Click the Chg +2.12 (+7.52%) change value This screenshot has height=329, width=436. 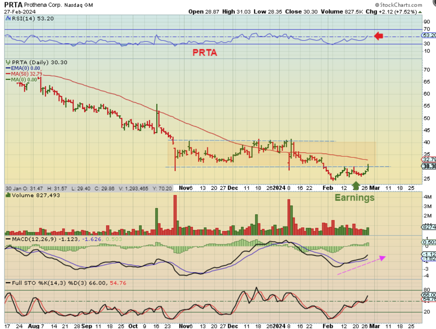pyautogui.click(x=391, y=11)
